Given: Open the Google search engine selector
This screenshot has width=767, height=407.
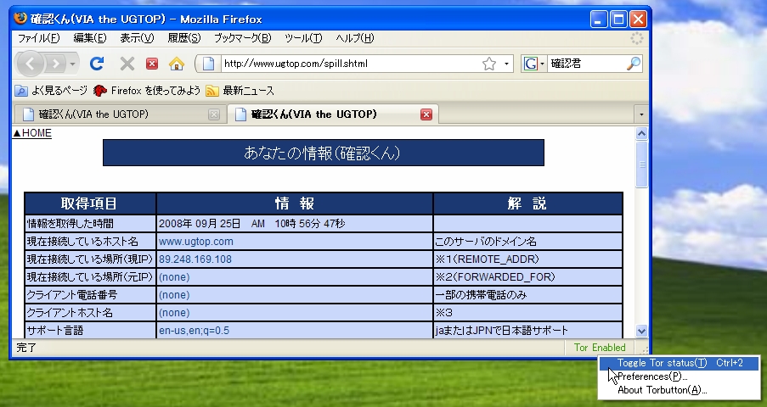Looking at the screenshot, I should click(533, 64).
